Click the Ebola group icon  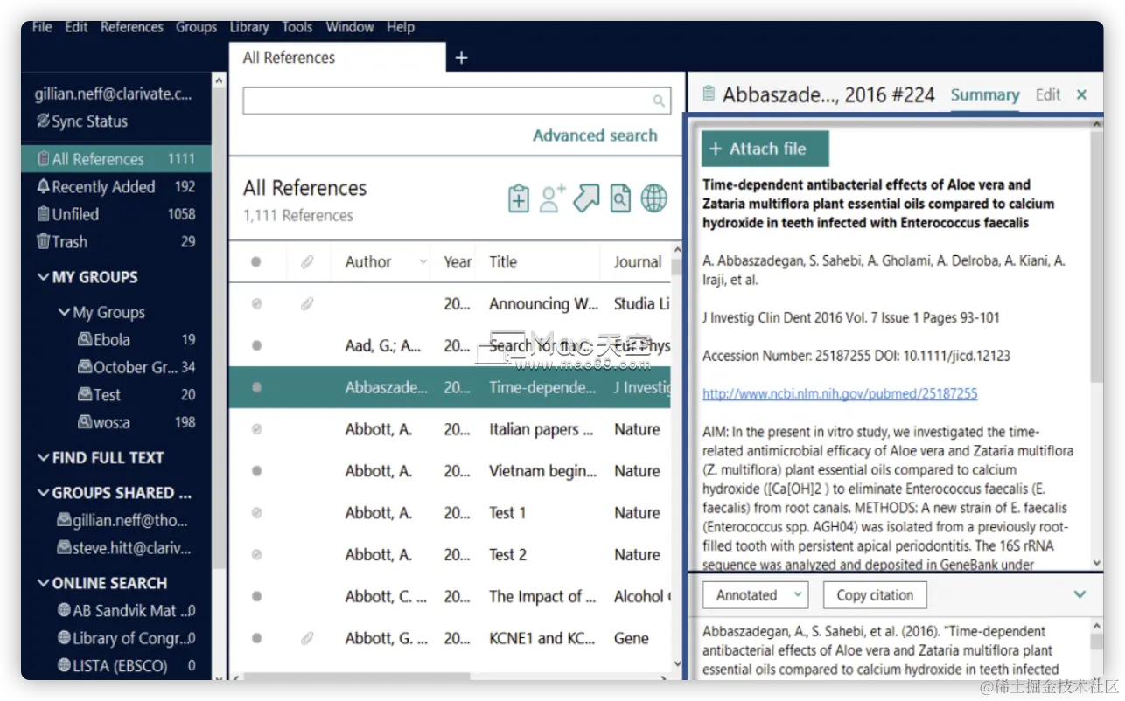pyautogui.click(x=85, y=339)
